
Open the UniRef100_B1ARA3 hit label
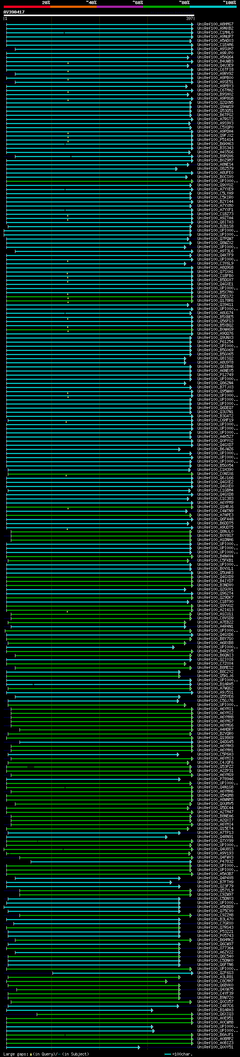(215, 1010)
